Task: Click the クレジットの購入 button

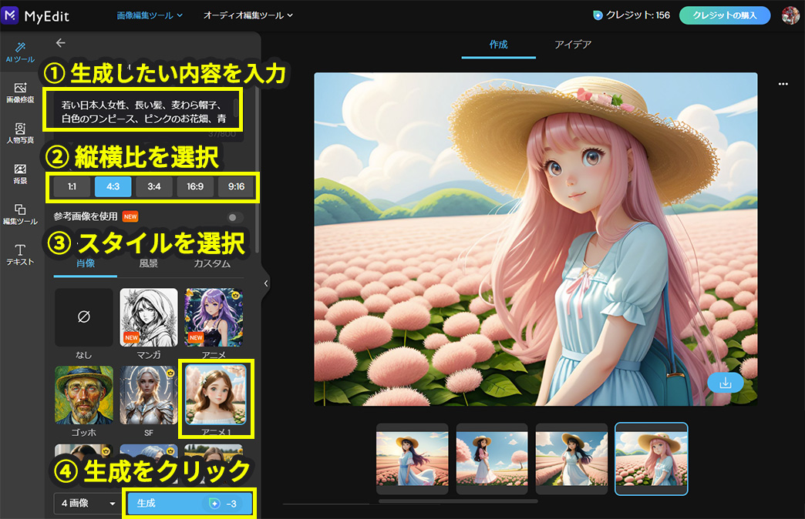Action: click(725, 15)
